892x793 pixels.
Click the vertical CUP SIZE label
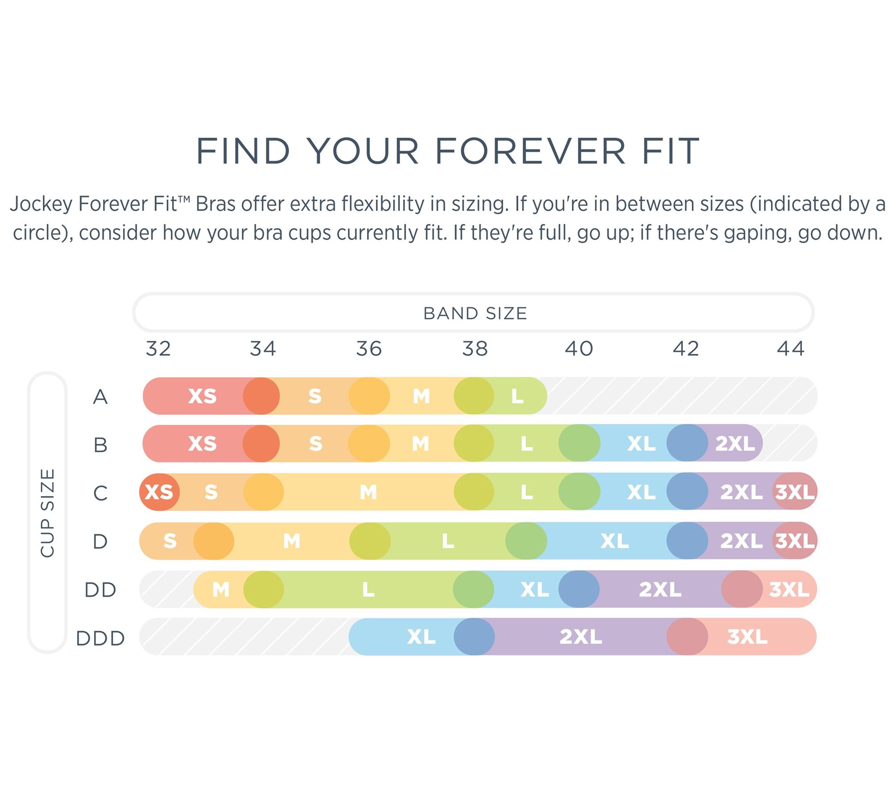tap(47, 513)
